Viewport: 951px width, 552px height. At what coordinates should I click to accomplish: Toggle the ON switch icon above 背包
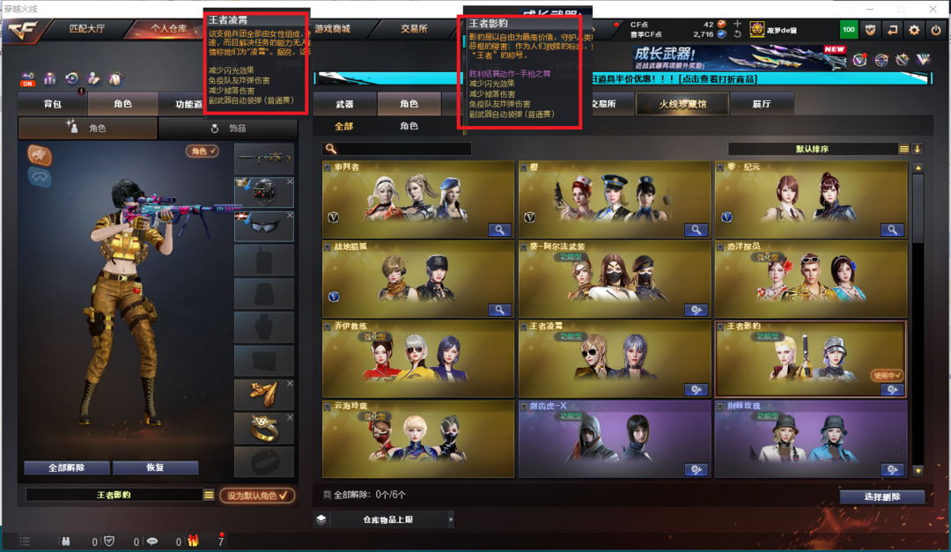(27, 79)
